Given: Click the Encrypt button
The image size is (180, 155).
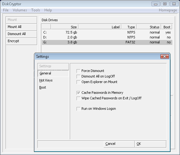Looking at the screenshot, I should coord(21,41).
